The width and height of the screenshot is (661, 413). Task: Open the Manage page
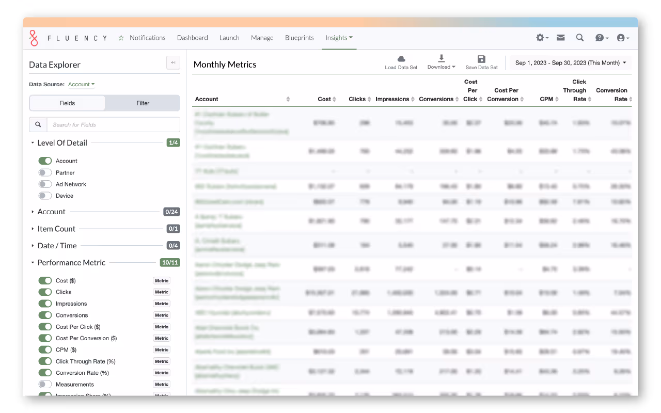[262, 38]
